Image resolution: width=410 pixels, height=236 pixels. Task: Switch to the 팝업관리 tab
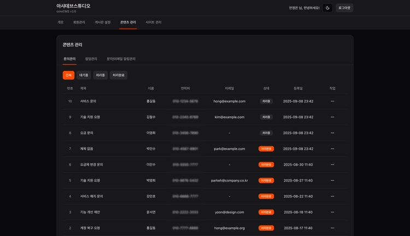coord(91,59)
